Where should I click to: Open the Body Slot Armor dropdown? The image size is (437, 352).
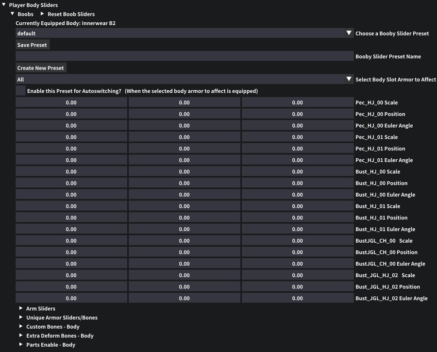coord(184,80)
